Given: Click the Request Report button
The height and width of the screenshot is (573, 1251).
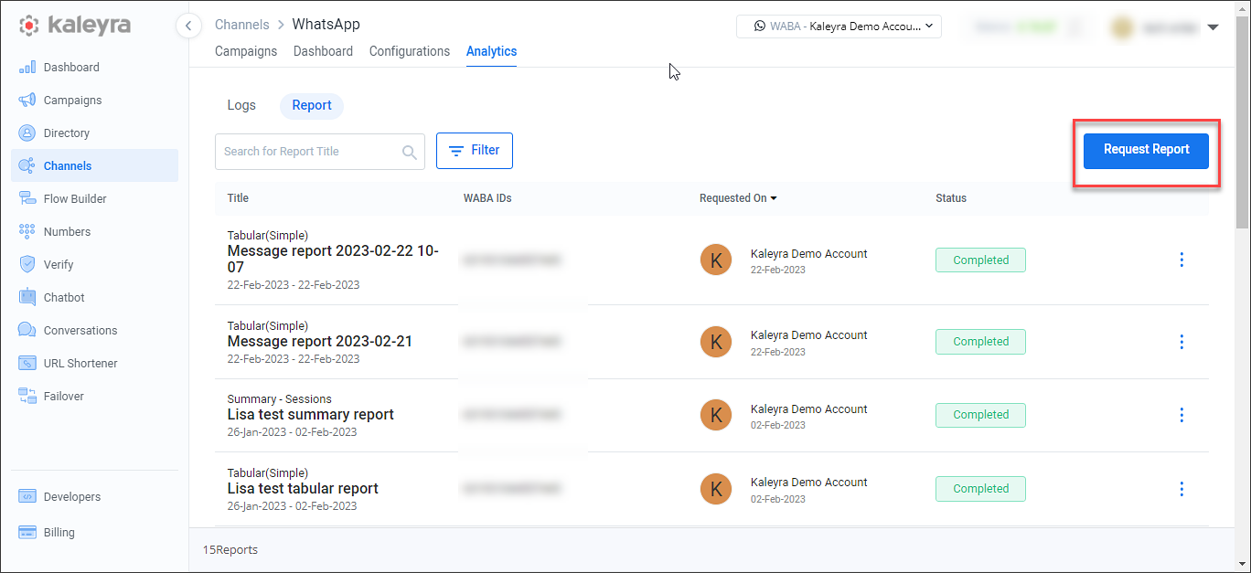Looking at the screenshot, I should pyautogui.click(x=1146, y=150).
